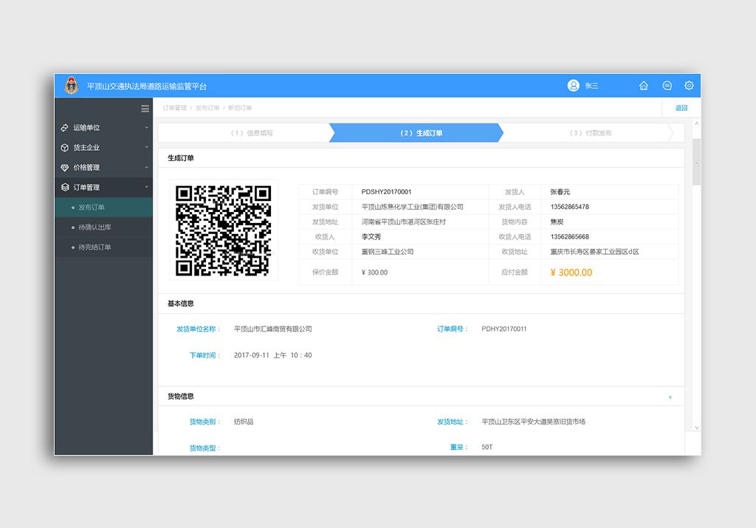
Task: Click the address 河南省平顶山市湛河区张庄村
Action: [x=404, y=222]
